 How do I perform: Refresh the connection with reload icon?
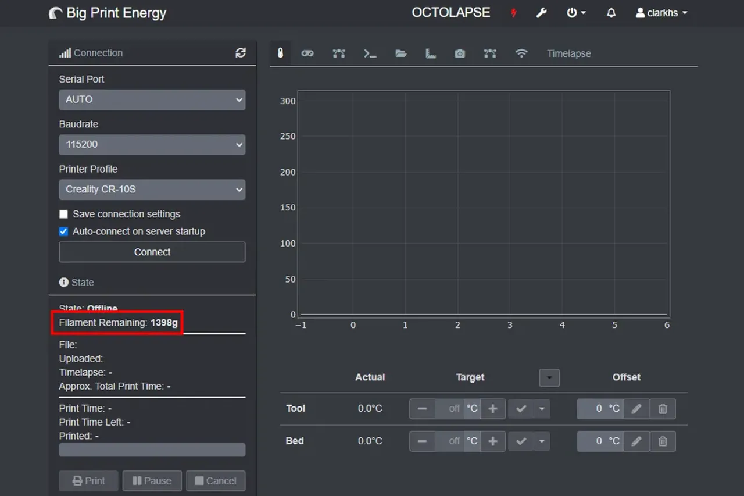click(x=241, y=53)
